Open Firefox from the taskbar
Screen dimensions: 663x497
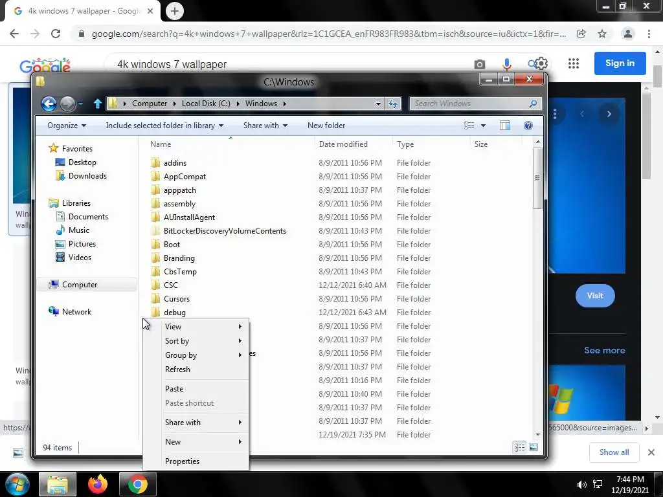98,484
